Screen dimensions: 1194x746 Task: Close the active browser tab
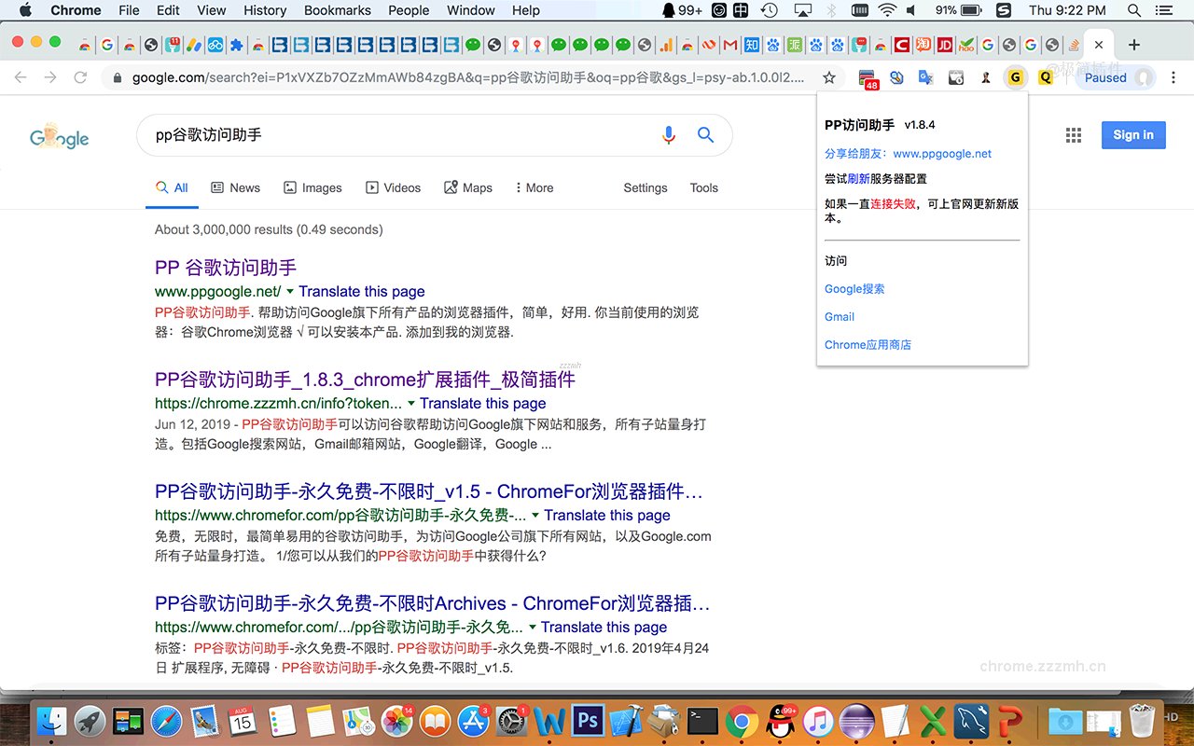click(1099, 45)
